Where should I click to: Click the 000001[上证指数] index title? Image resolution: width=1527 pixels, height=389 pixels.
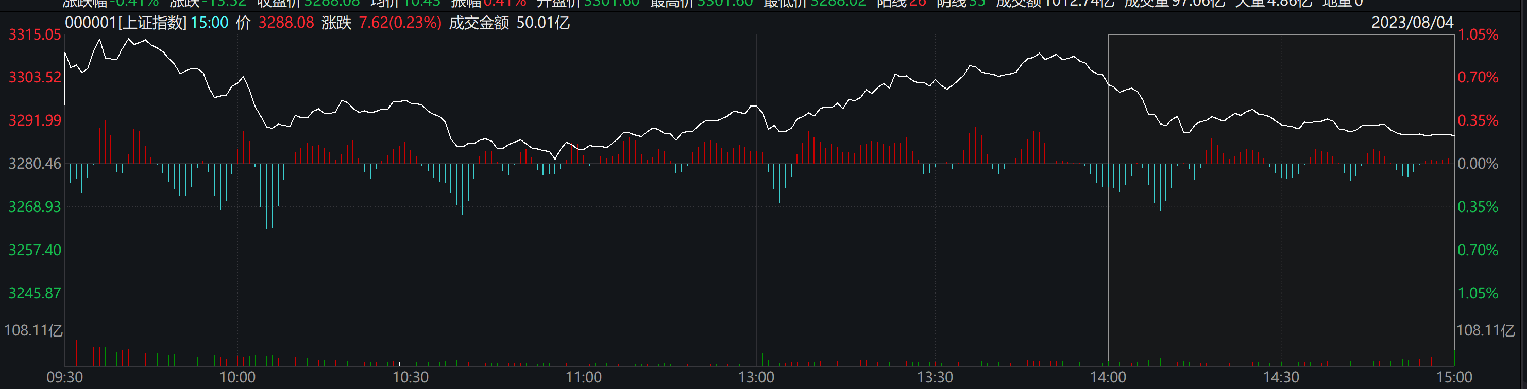pos(126,23)
